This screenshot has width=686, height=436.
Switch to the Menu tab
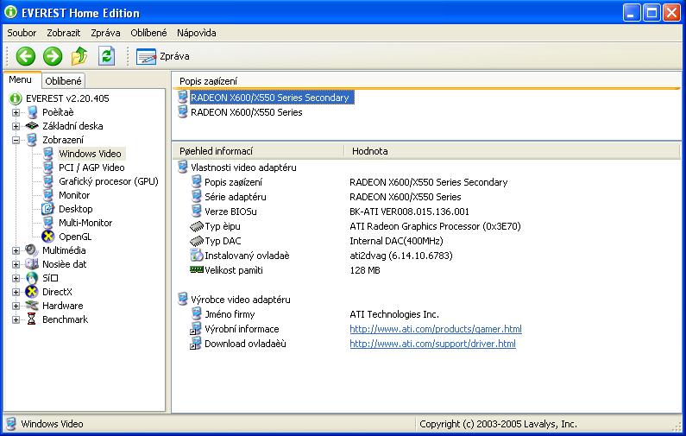[21, 80]
